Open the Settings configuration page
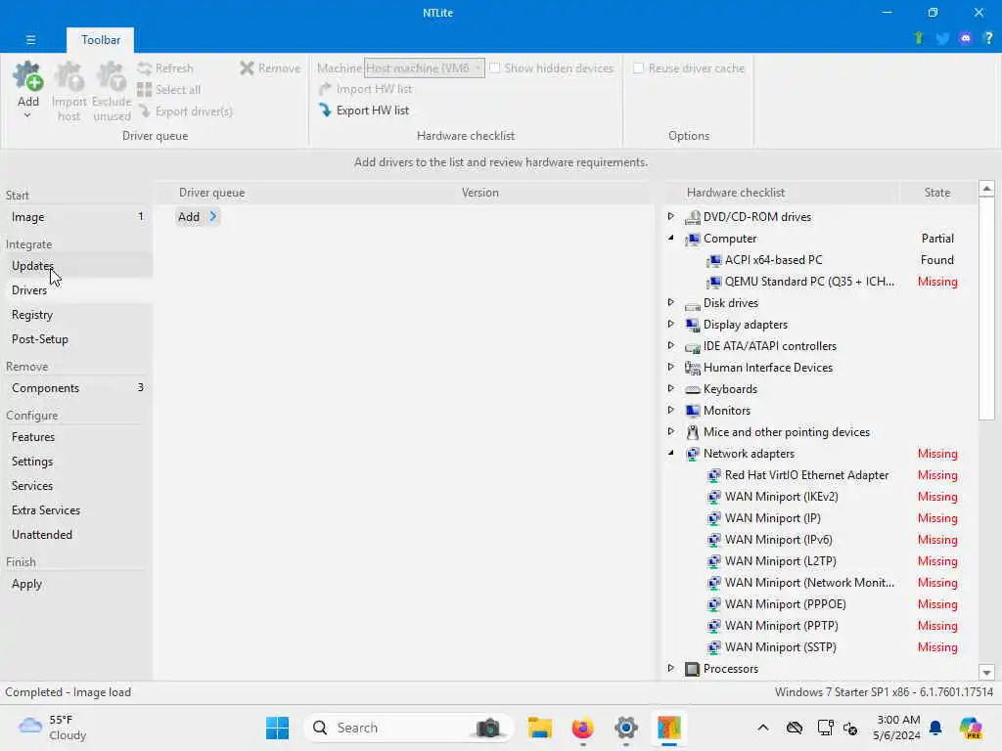This screenshot has width=1002, height=751. click(x=76, y=462)
